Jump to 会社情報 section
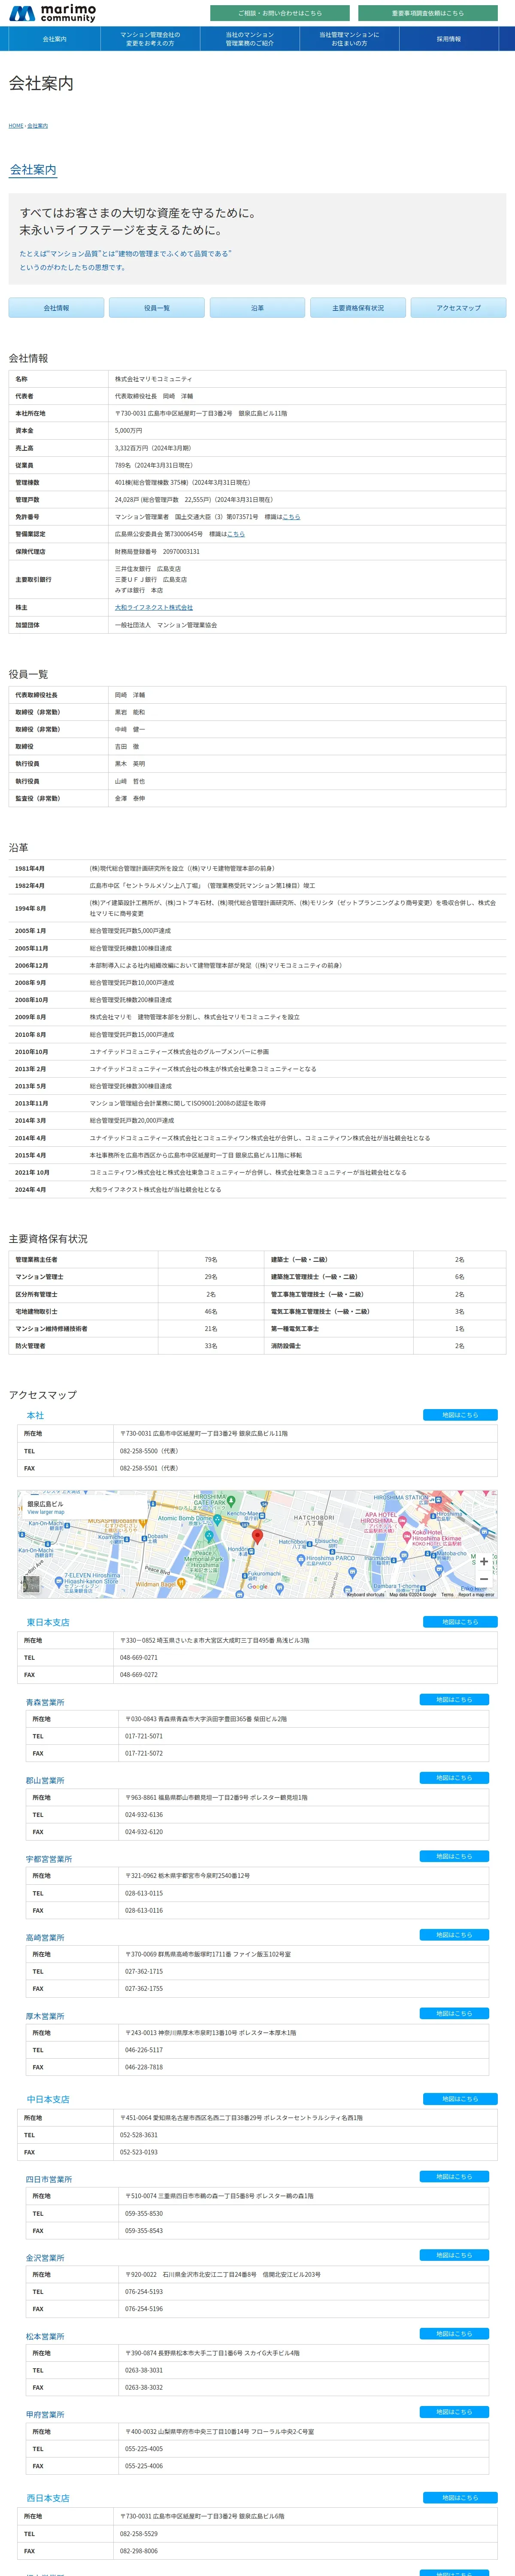515x2576 pixels. [x=56, y=308]
